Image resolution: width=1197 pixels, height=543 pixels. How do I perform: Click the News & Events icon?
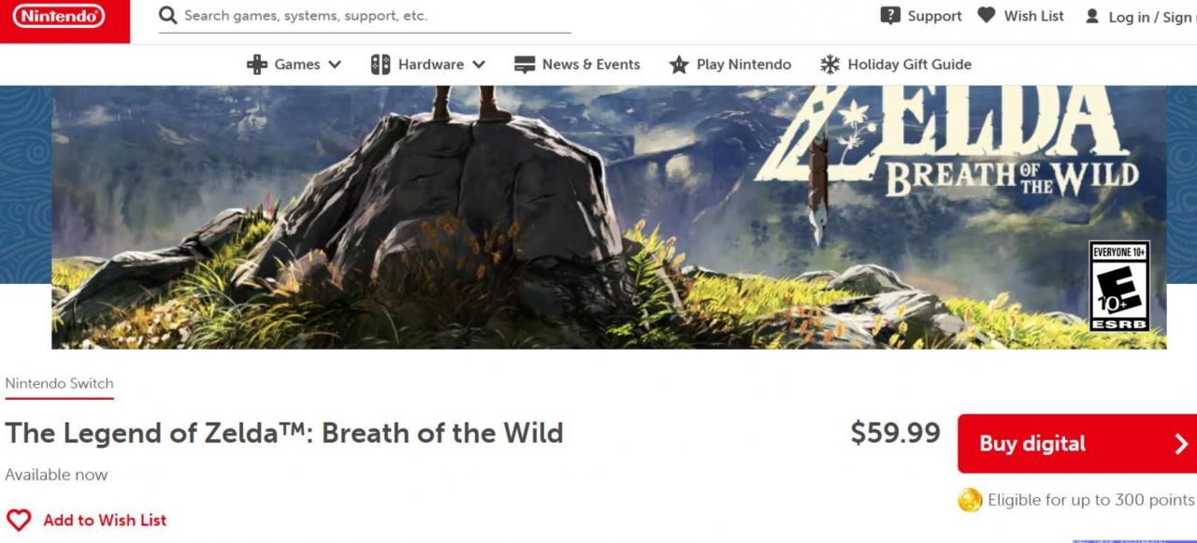(x=525, y=64)
